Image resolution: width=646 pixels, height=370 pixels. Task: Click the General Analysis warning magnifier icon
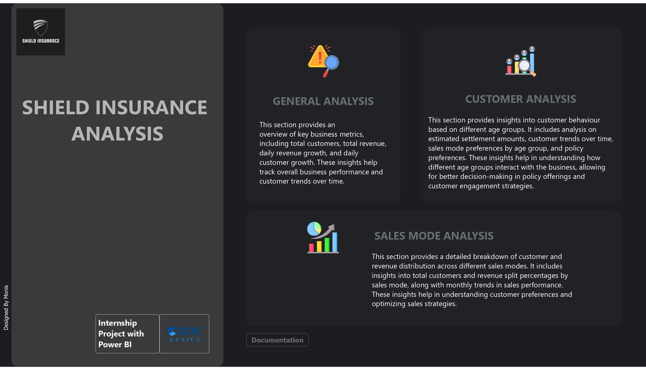click(x=323, y=61)
